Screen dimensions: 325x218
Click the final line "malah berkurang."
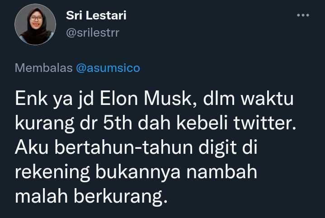[91, 196]
